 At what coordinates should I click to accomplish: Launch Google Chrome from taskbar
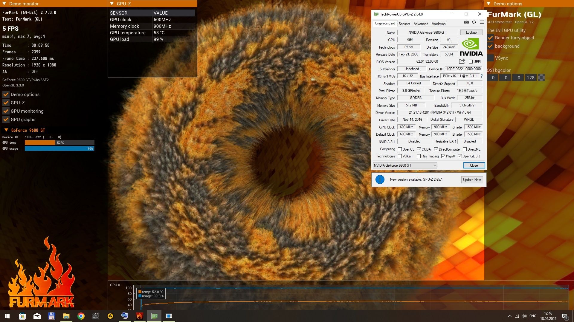pyautogui.click(x=81, y=316)
